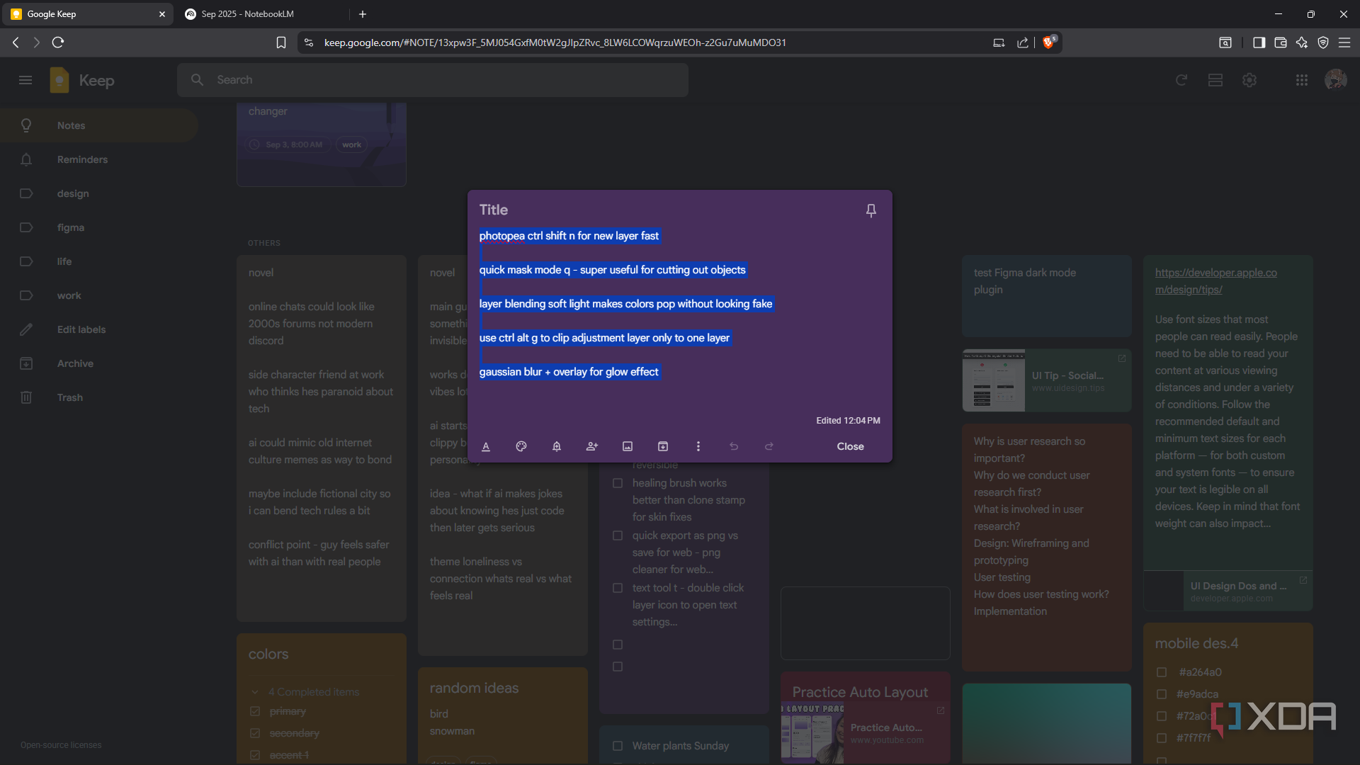Open Archive in sidebar
This screenshot has width=1360, height=765.
(x=99, y=363)
